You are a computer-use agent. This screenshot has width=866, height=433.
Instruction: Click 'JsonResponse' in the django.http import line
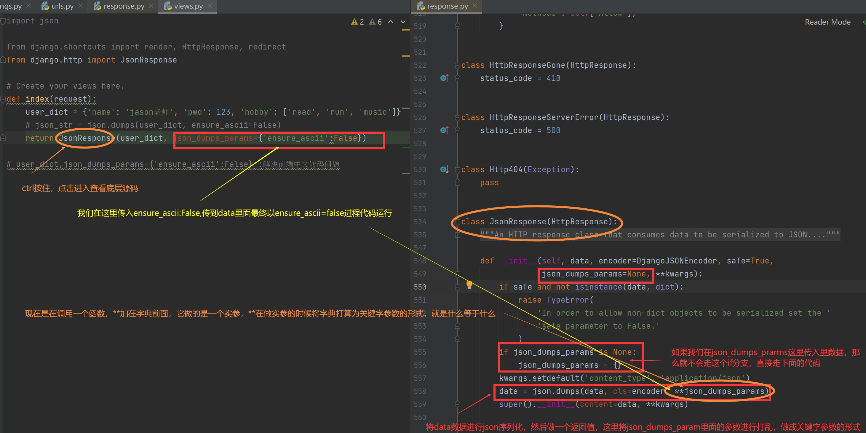148,60
